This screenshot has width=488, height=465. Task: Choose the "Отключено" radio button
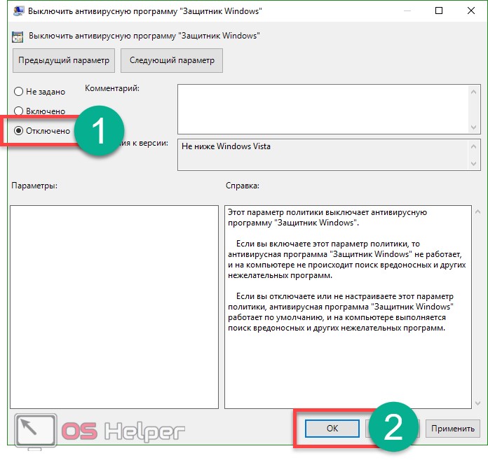pos(19,131)
